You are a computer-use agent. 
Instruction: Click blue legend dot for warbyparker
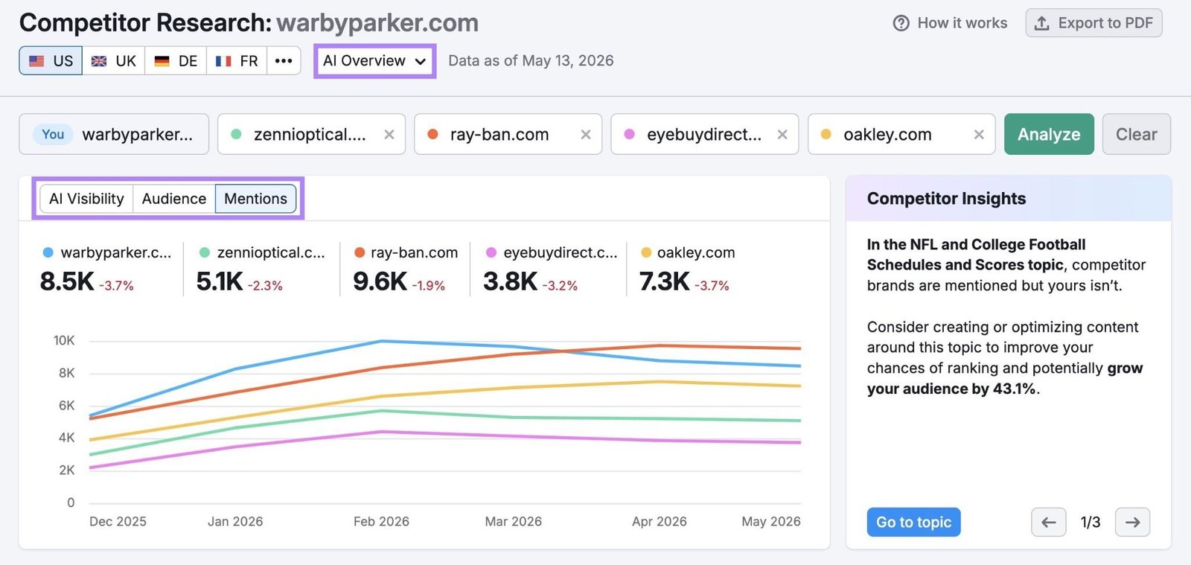pos(48,252)
